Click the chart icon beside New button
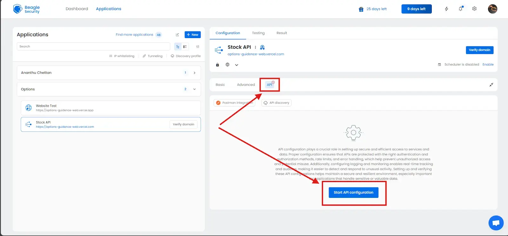The width and height of the screenshot is (508, 236). point(177,35)
